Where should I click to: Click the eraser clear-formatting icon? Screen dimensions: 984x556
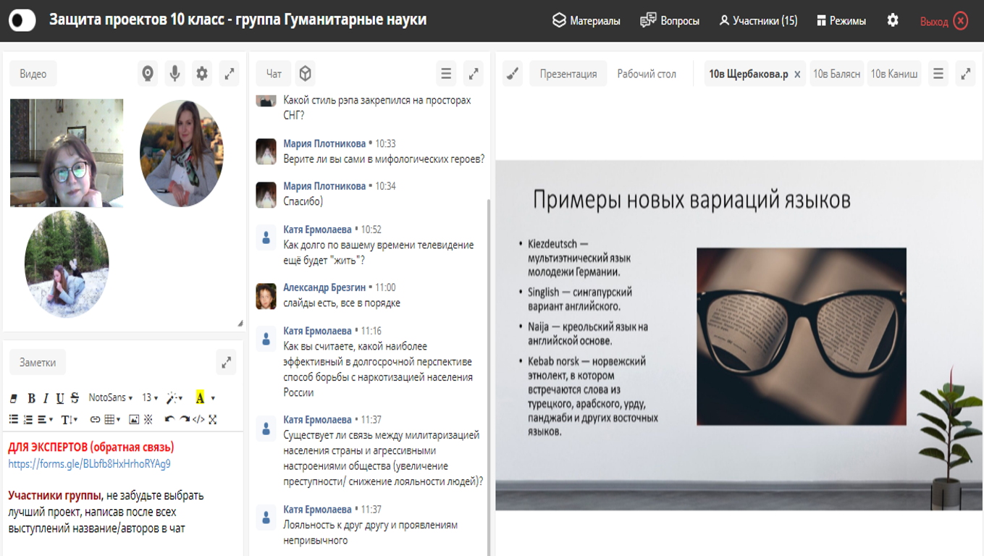[x=13, y=398]
